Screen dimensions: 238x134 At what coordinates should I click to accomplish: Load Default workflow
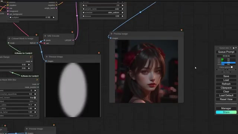226,95
